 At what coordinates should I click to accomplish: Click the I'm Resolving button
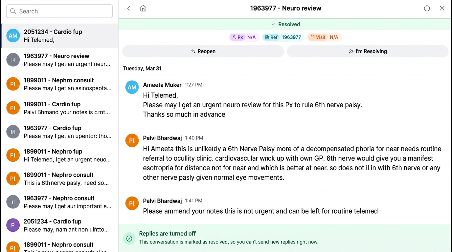pos(368,51)
